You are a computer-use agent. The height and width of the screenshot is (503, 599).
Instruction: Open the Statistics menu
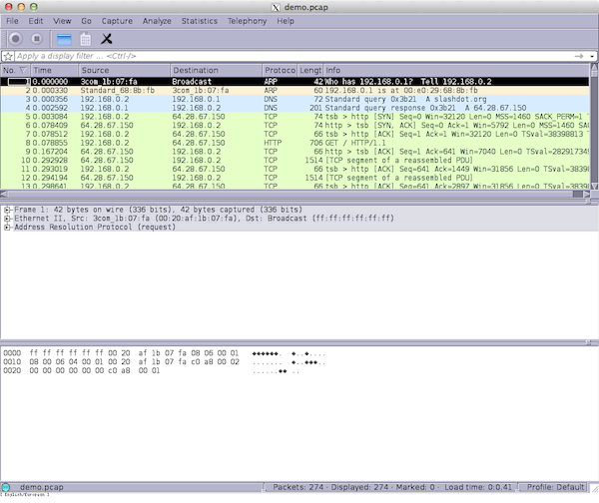pos(200,21)
